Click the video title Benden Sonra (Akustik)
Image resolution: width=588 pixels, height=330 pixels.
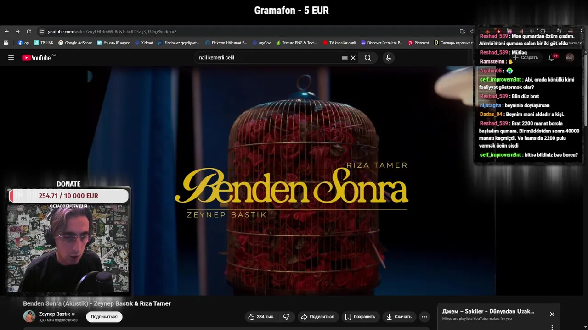click(97, 303)
